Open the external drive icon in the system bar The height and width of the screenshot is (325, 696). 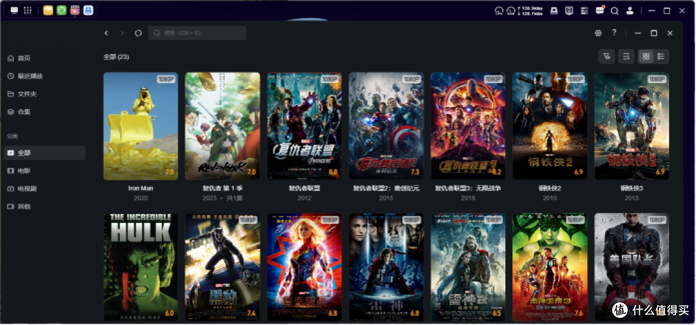tap(554, 11)
